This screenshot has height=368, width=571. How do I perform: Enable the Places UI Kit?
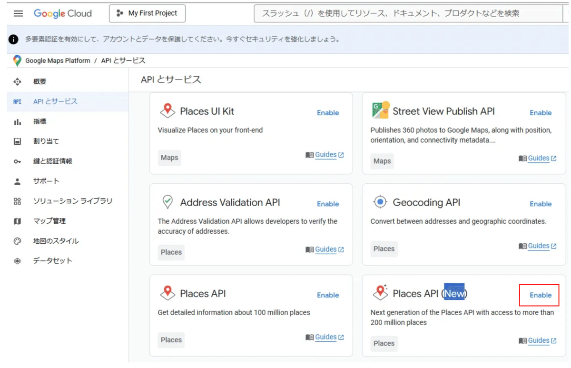(x=327, y=113)
